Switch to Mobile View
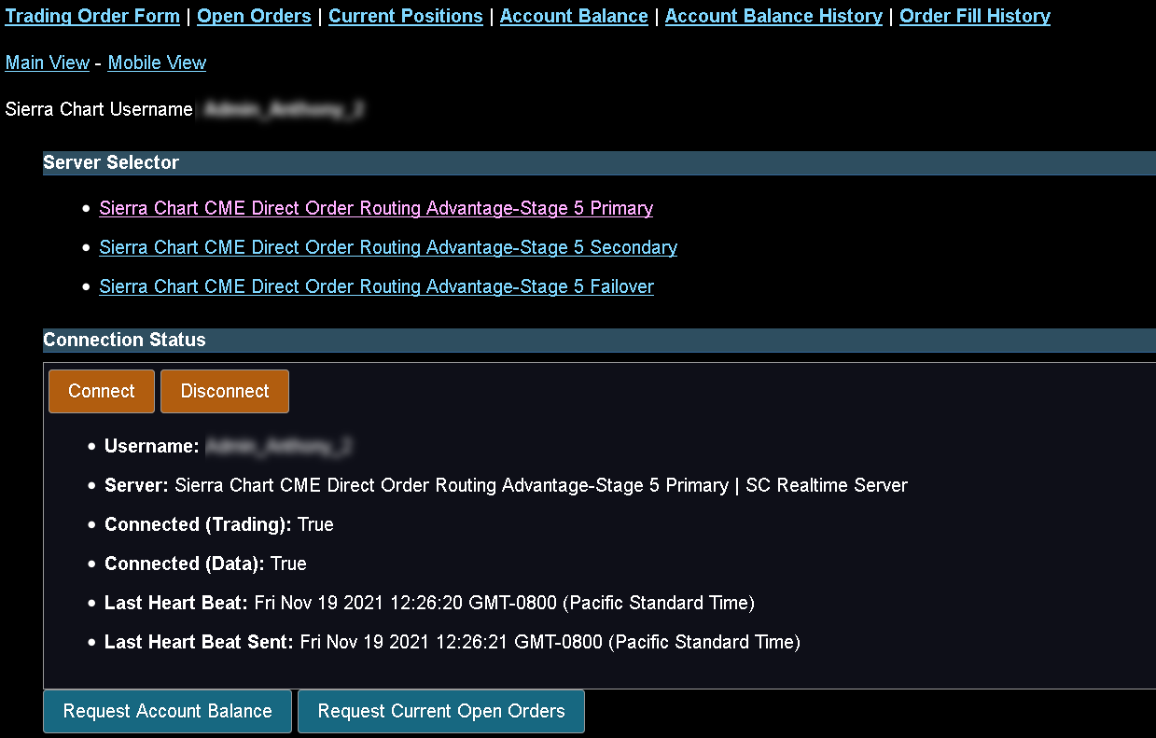Image resolution: width=1156 pixels, height=738 pixels. (157, 63)
